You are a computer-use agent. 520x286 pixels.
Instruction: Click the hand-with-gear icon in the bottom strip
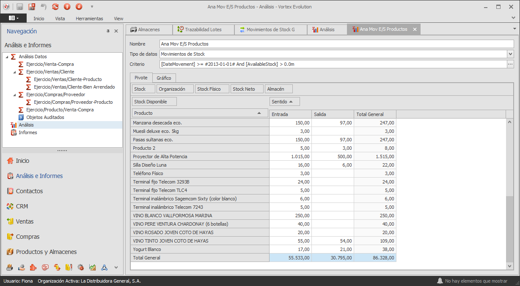[x=22, y=267]
